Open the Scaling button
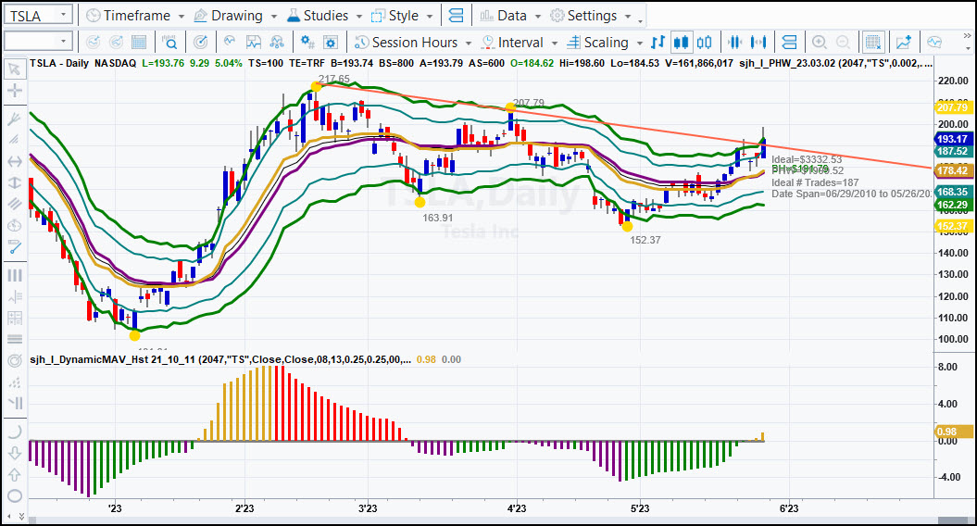 [598, 43]
